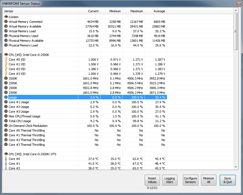Click the Core #3 Usage gauge icon
The height and width of the screenshot is (195, 243).
click(6, 111)
